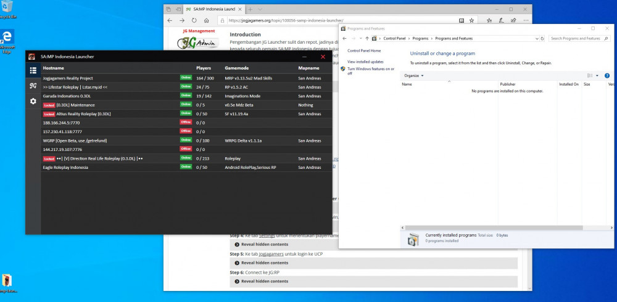Follow the Settings link in Step 4

267,235
